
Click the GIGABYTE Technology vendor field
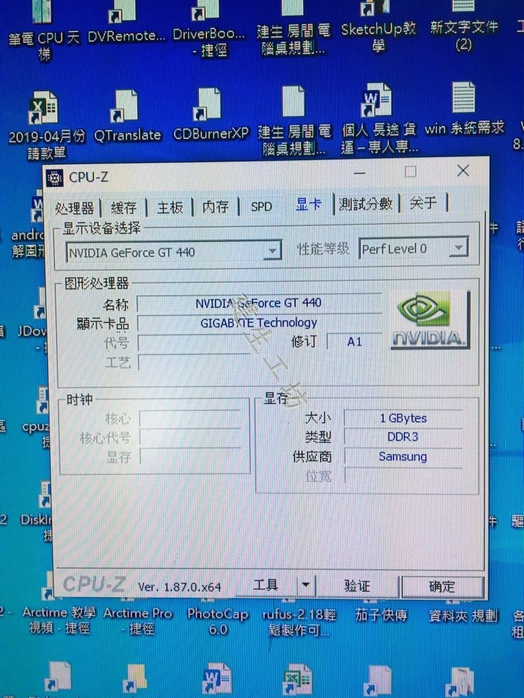click(259, 322)
